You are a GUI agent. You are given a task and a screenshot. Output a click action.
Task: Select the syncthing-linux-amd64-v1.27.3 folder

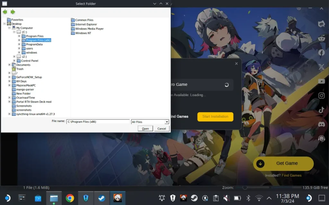click(35, 114)
